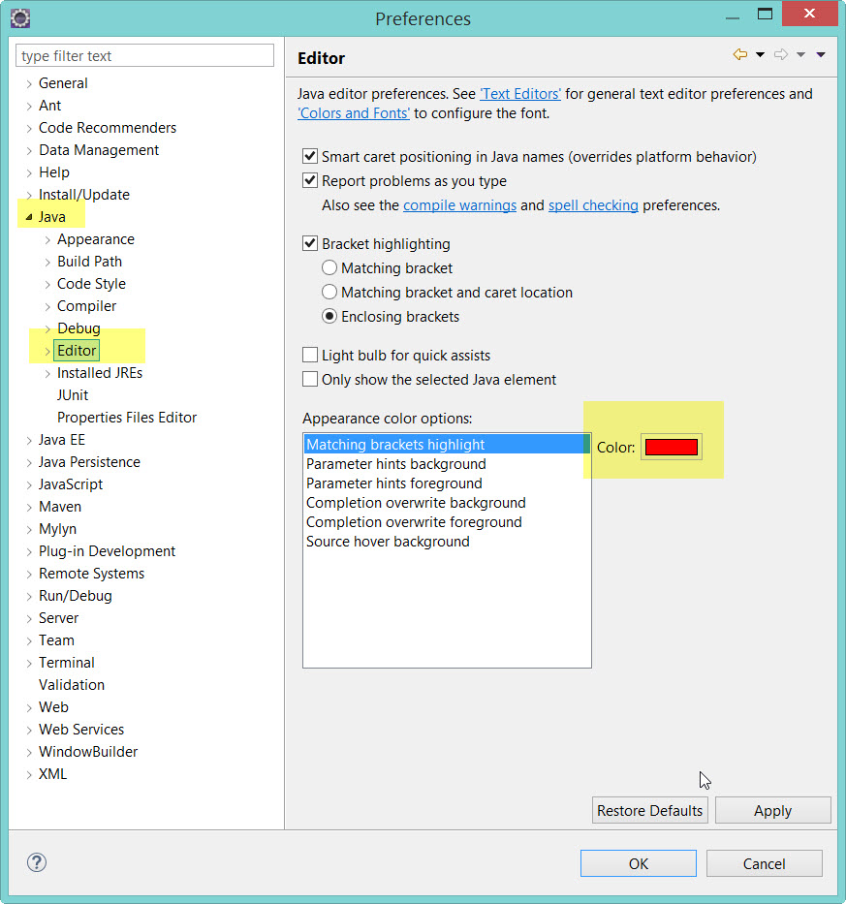The height and width of the screenshot is (904, 846).
Task: Open the Build Path preference page
Action: [x=89, y=262]
